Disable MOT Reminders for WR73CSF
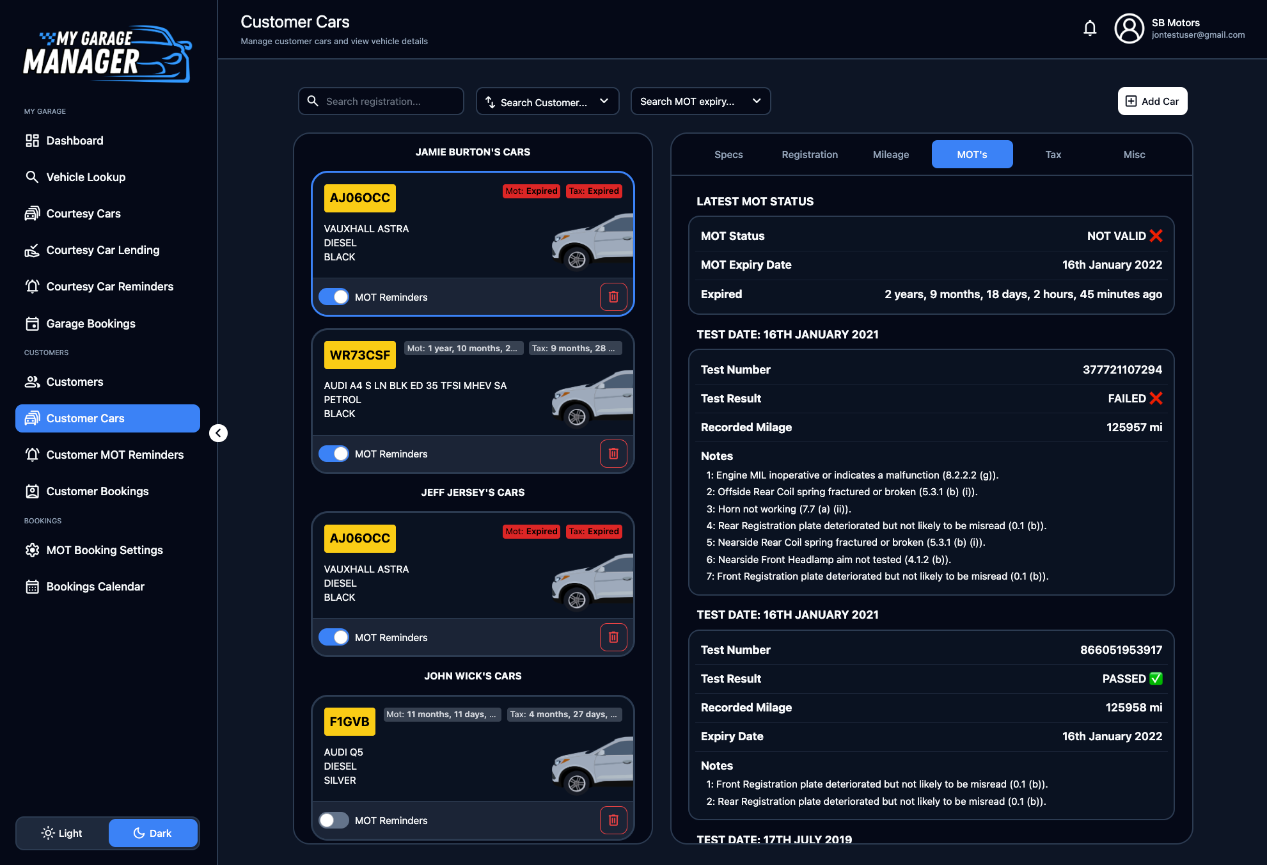Screen dimensions: 1267x865 (x=334, y=454)
